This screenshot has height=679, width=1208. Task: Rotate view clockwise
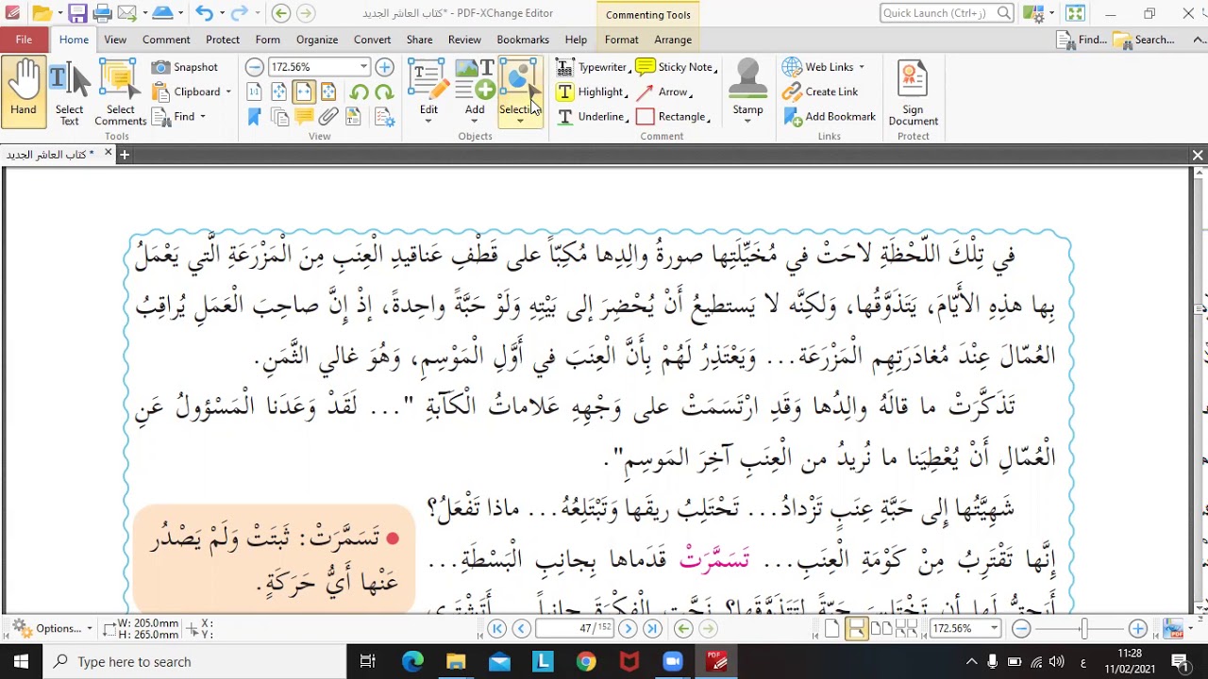tap(383, 91)
